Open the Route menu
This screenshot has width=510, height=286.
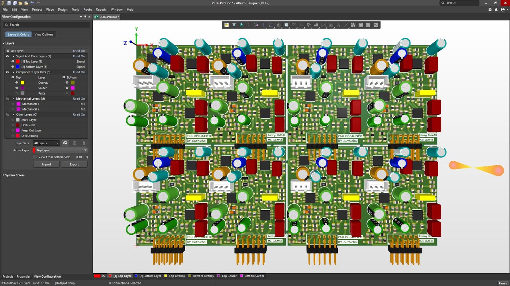[87, 10]
